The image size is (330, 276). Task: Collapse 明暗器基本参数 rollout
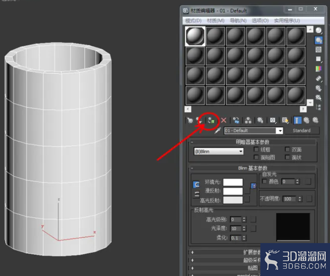252,142
